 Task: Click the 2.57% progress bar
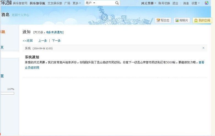7,93
